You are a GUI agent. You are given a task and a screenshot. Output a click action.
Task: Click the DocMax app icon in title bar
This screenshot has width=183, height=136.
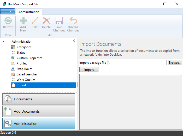pyautogui.click(x=4, y=4)
